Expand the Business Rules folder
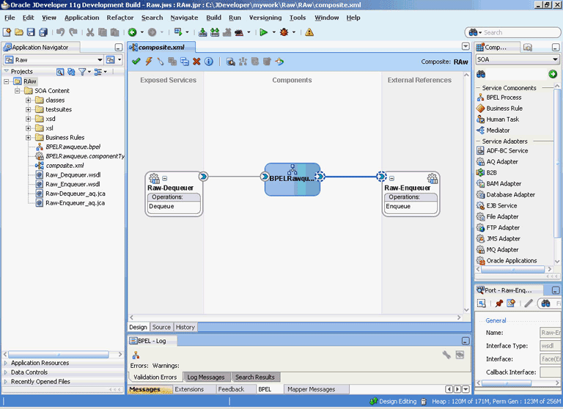Viewport: 563px width, 409px height. (28, 138)
